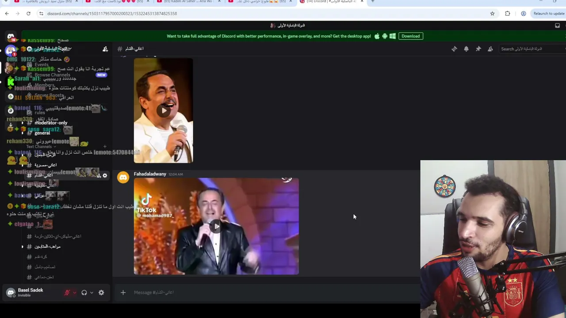Attach a file with the plus icon
566x318 pixels.
point(123,292)
